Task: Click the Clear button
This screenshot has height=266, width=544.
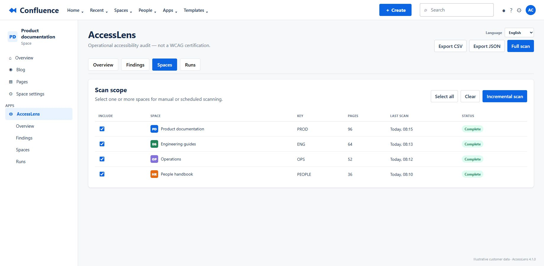Action: tap(470, 96)
